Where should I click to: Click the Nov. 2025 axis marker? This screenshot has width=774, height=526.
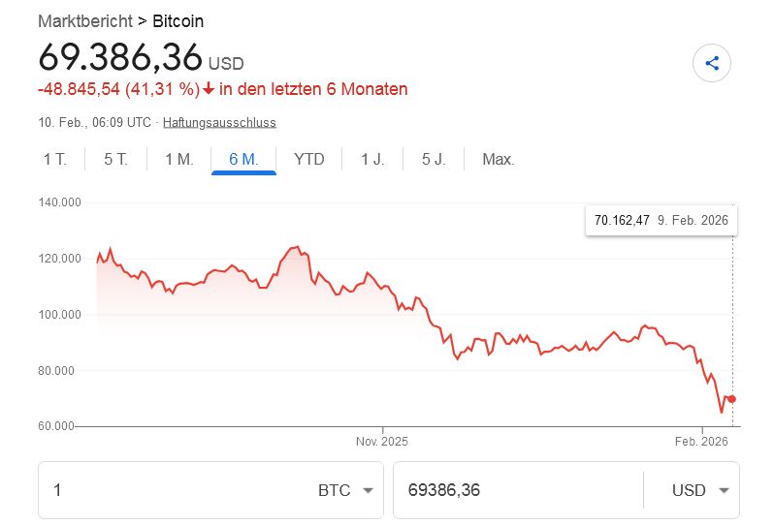382,442
